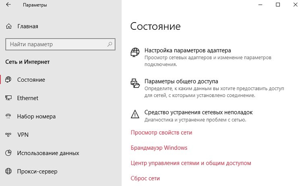Click the home icon beside Главная
Screen dimensions: 302x186
click(9, 26)
